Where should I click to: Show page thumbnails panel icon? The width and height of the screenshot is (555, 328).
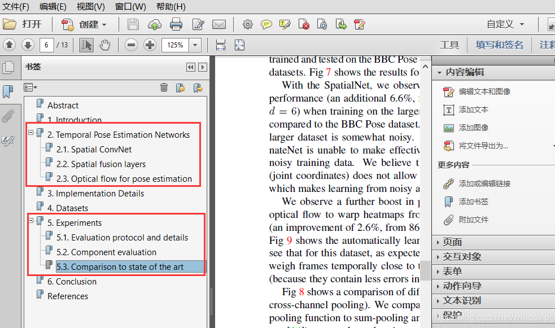[8, 67]
